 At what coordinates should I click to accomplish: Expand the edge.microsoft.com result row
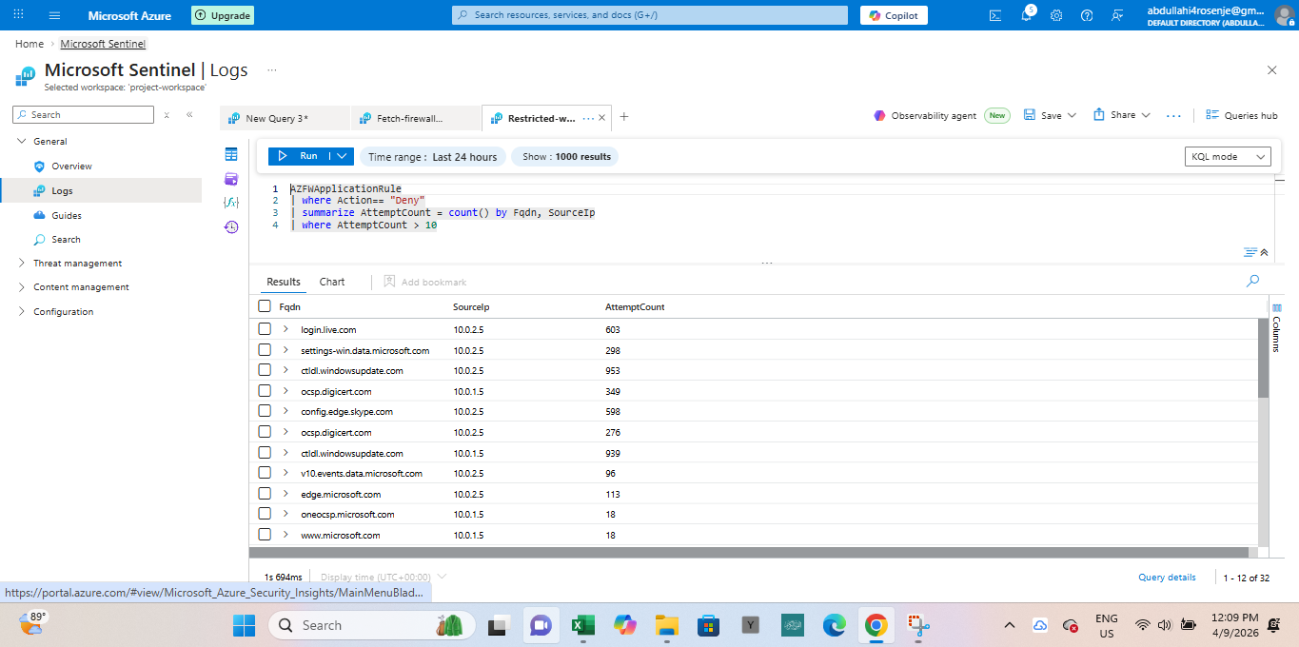pyautogui.click(x=285, y=494)
